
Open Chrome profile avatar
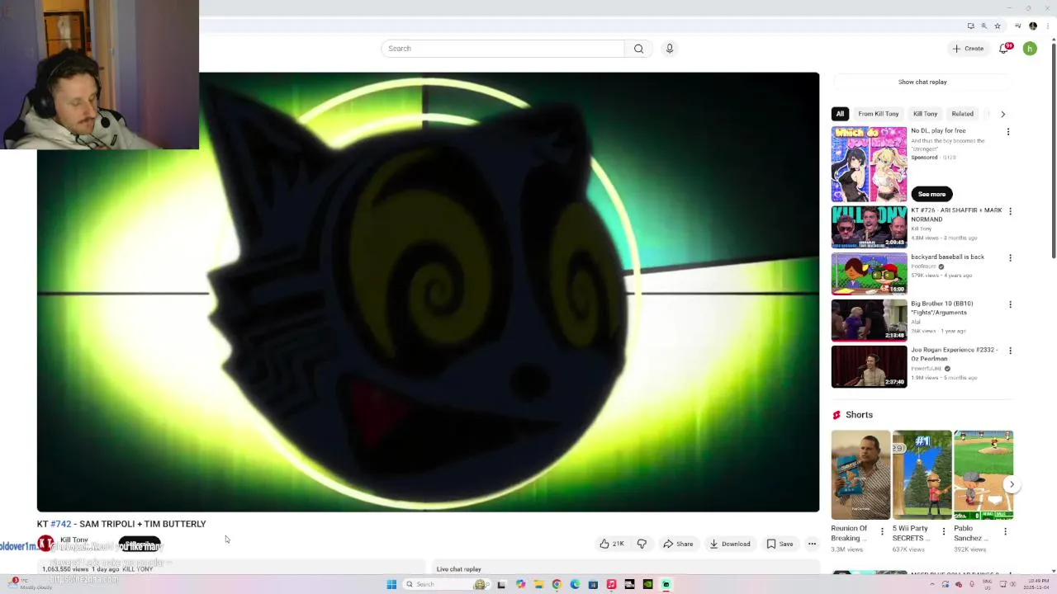pos(1033,26)
